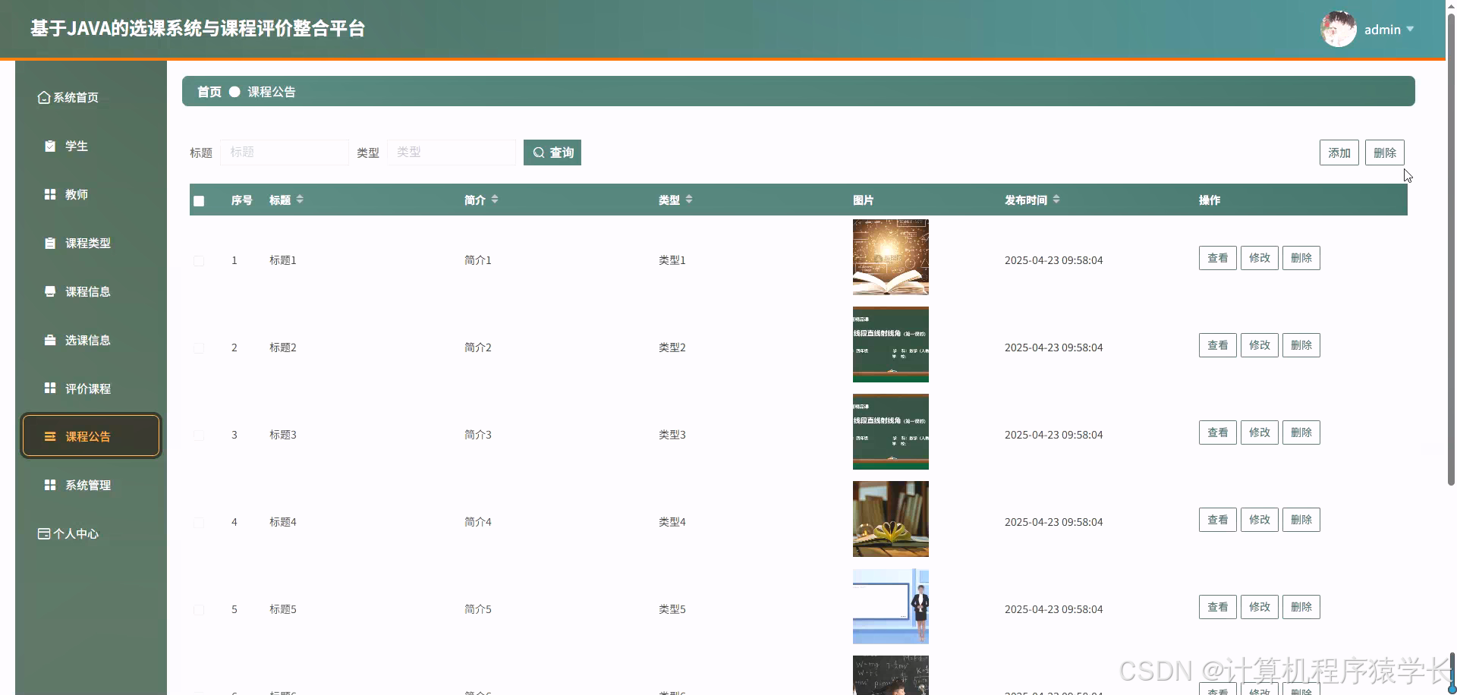Screen dimensions: 1457x695
Task: Click 修改 for row 标题5
Action: [1259, 607]
